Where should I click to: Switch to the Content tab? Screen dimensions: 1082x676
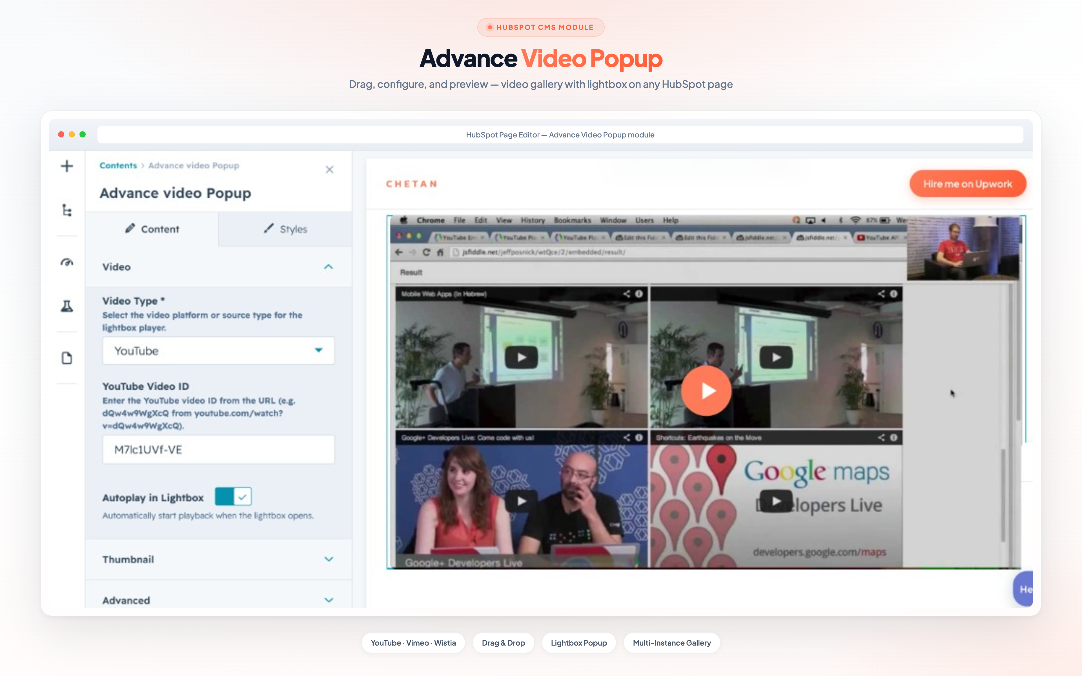152,229
